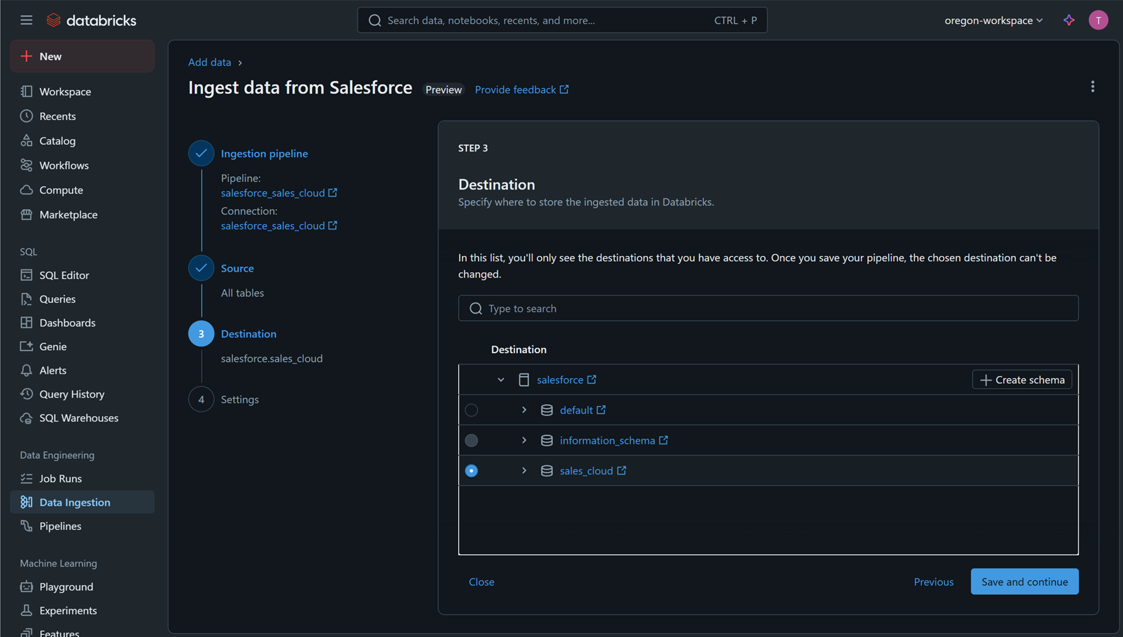Select the Destination step

[248, 334]
